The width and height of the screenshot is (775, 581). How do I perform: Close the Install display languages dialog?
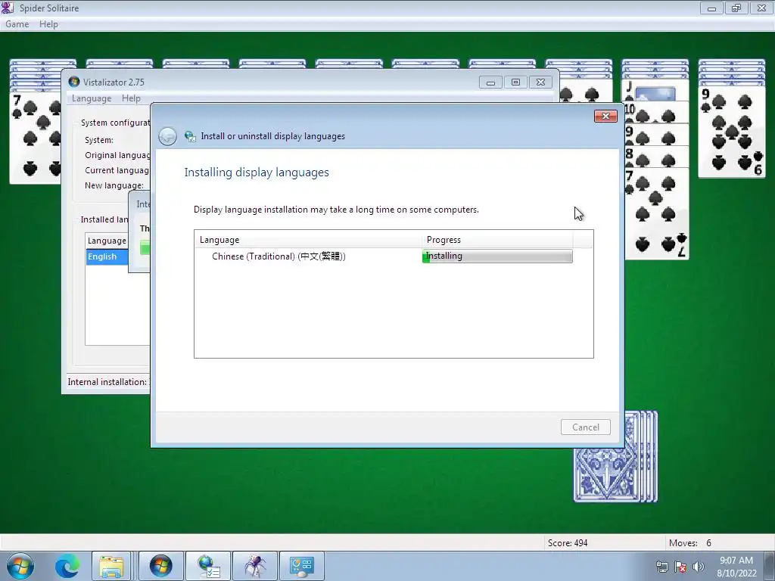coord(605,116)
